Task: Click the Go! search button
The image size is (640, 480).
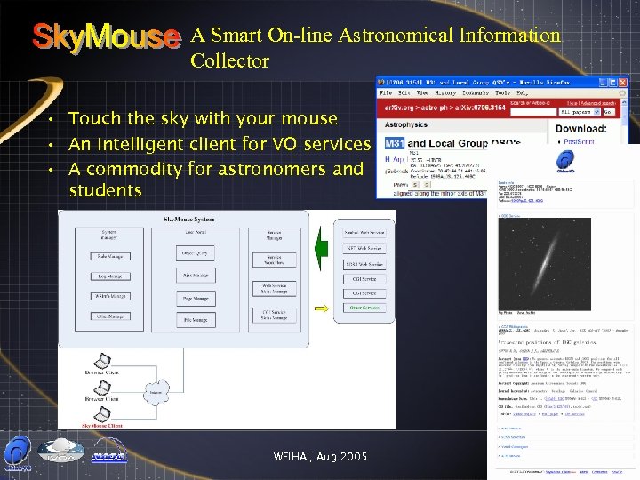Action: (609, 112)
